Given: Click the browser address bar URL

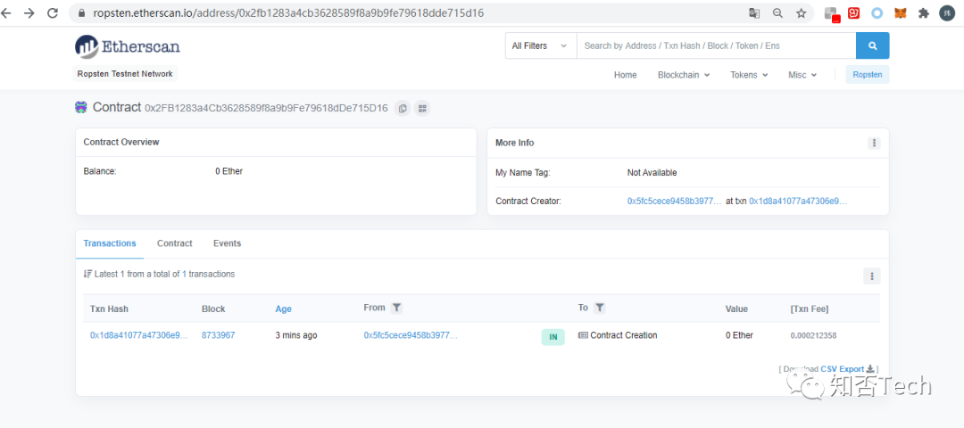Looking at the screenshot, I should click(x=288, y=12).
